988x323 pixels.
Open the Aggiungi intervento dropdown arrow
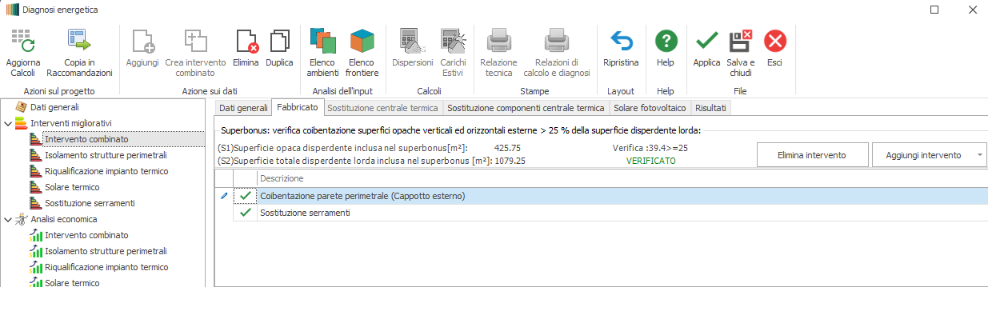[x=980, y=155]
